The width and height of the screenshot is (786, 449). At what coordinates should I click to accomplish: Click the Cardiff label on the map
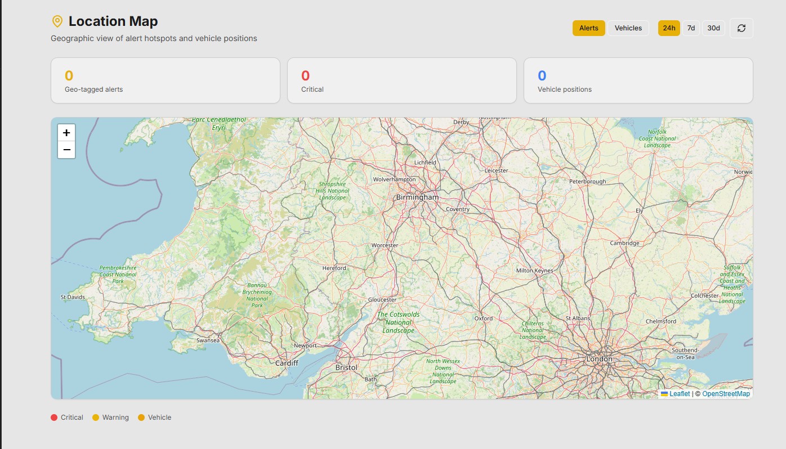click(287, 363)
